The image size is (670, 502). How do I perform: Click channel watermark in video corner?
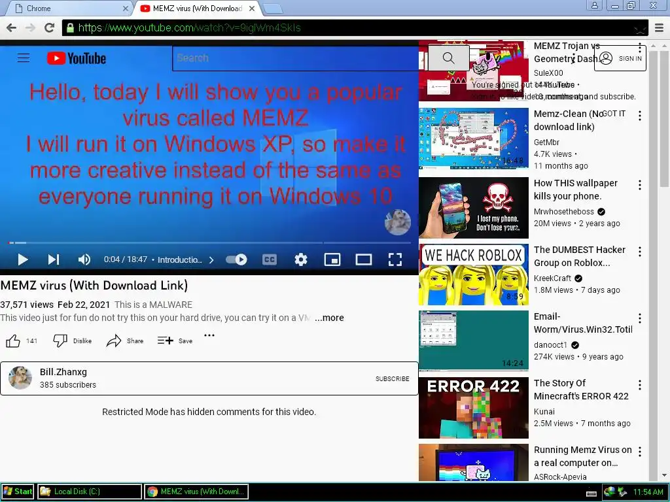[397, 222]
